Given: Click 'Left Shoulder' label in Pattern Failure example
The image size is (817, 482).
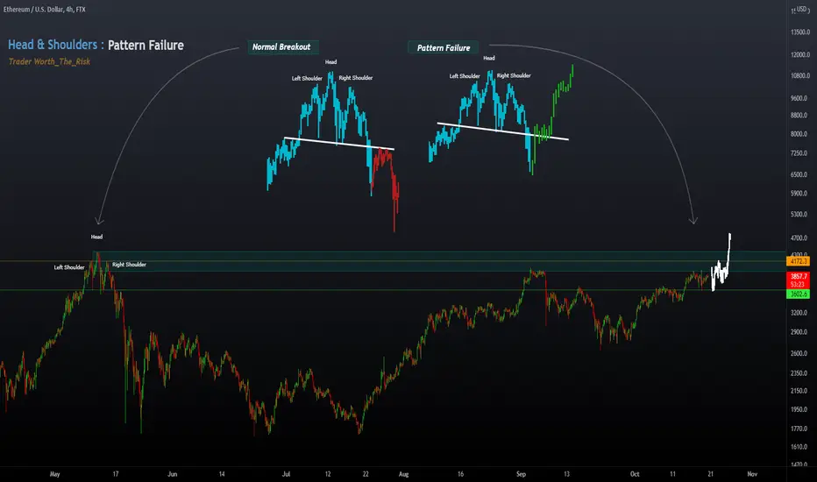Looking at the screenshot, I should tap(465, 76).
